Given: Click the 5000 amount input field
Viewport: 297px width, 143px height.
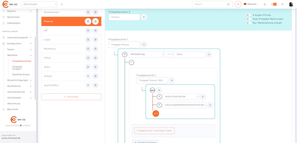Looking at the screenshot, I should click(x=189, y=54).
